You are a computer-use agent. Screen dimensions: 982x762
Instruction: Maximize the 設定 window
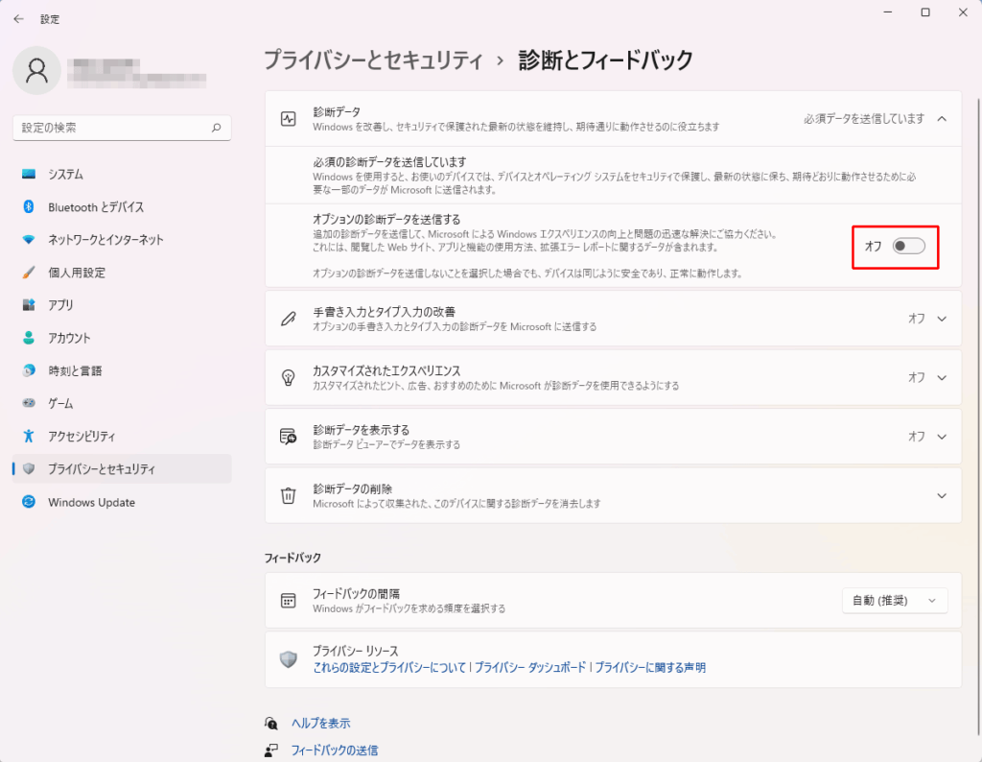point(925,12)
